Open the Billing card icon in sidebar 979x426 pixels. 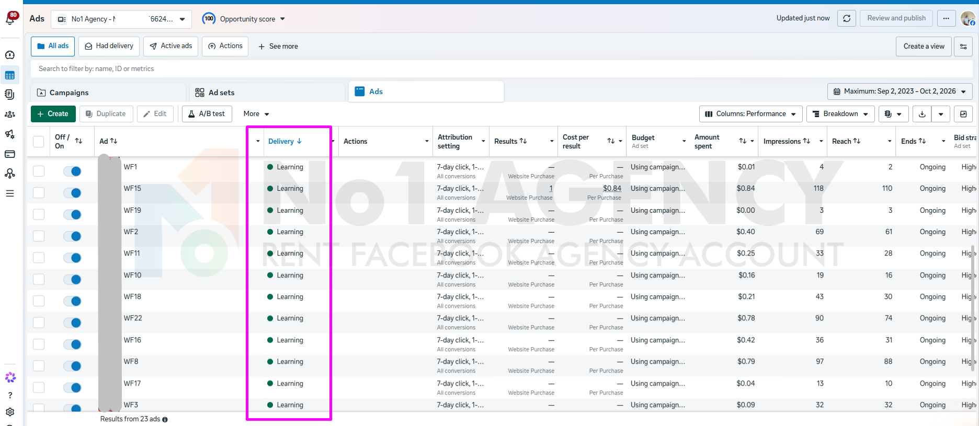pyautogui.click(x=10, y=154)
